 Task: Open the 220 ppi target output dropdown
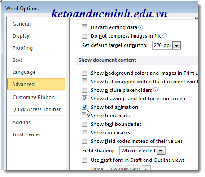[176, 45]
